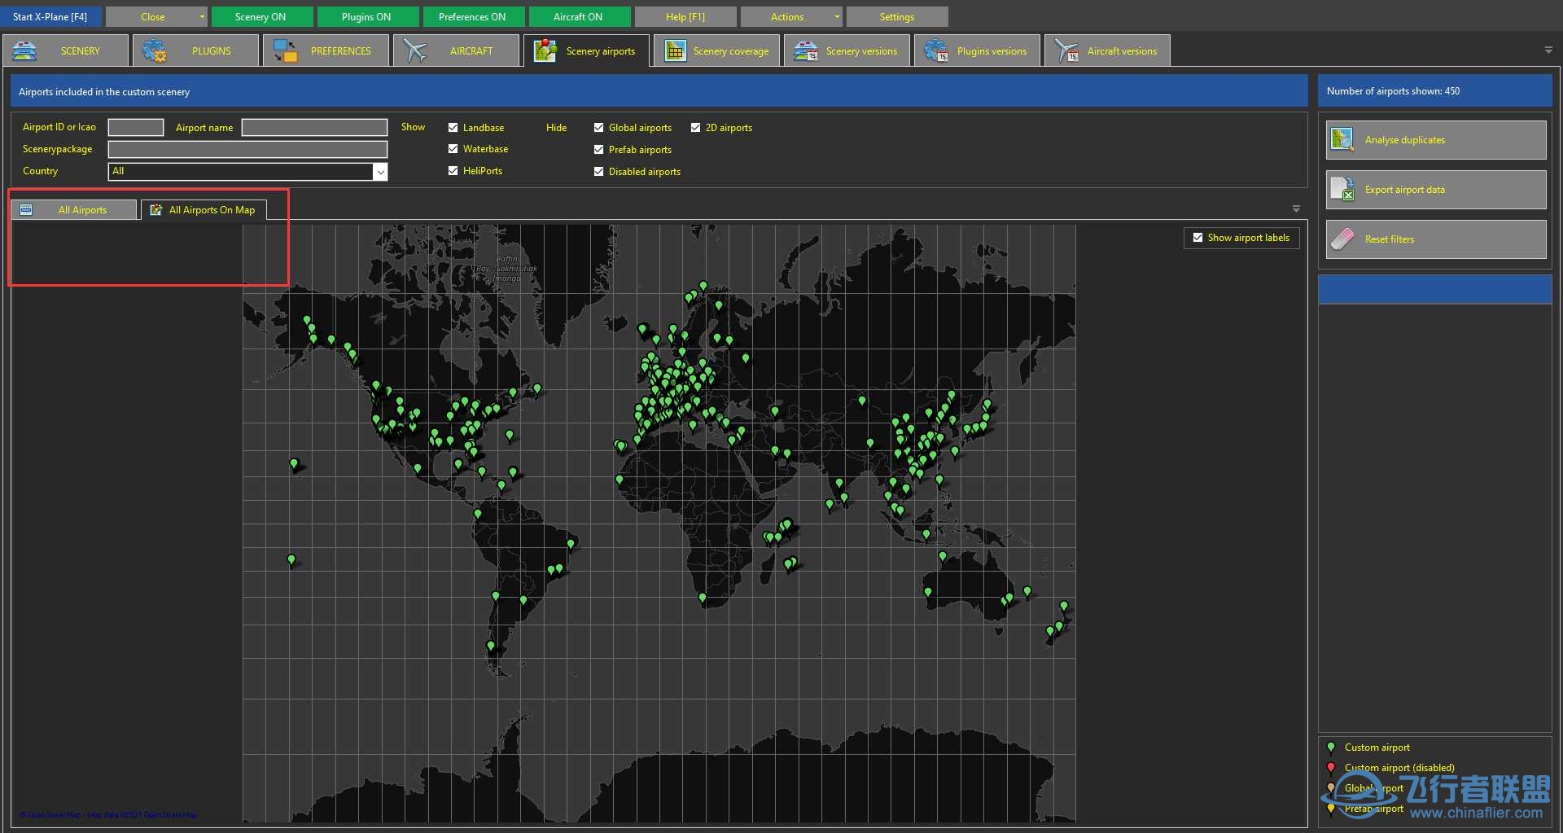Open Help [F1]

(x=685, y=16)
